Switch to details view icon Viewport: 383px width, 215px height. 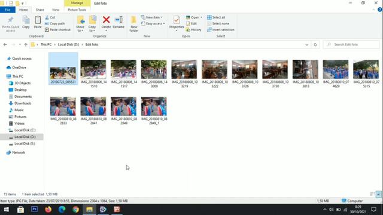click(x=372, y=194)
